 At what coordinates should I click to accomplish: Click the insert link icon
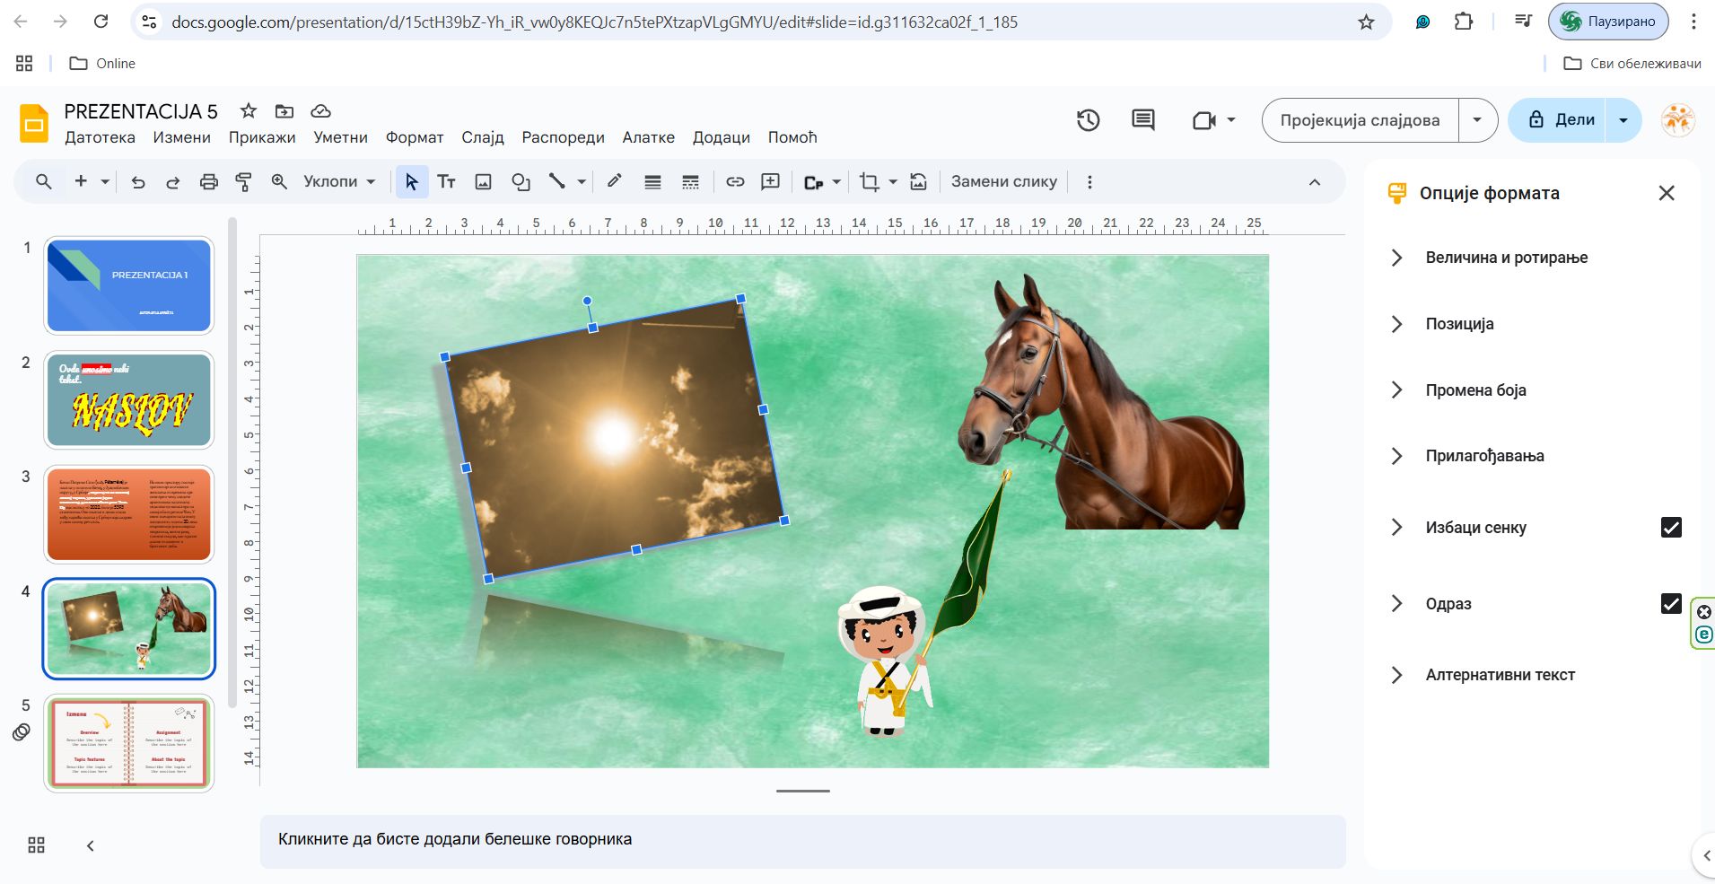coord(735,182)
